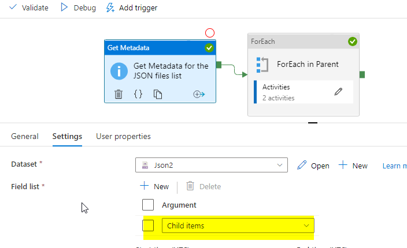
Task: Click the ForEach loop icon in activity box
Action: pyautogui.click(x=262, y=65)
